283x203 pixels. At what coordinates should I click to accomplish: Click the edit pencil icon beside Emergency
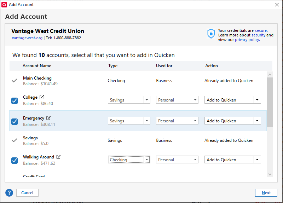(x=48, y=118)
